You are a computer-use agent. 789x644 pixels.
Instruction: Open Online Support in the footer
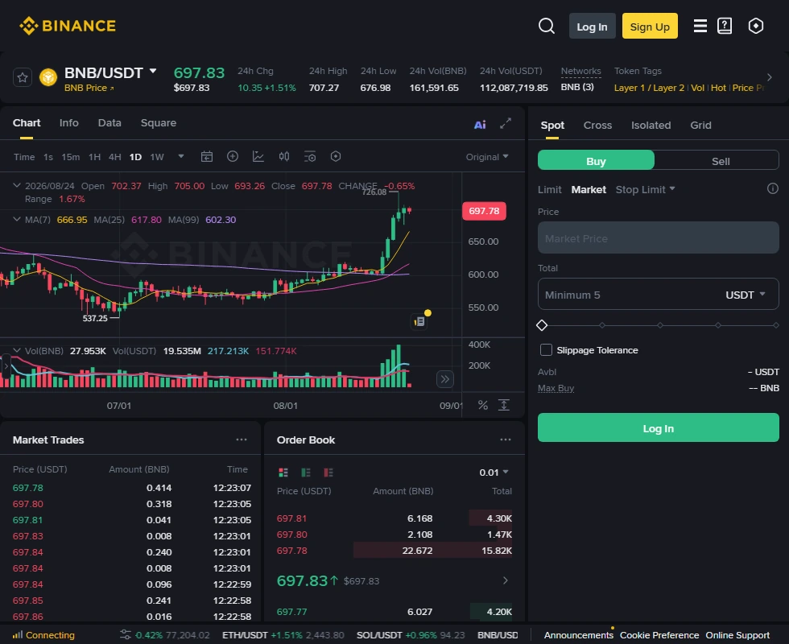click(x=737, y=635)
